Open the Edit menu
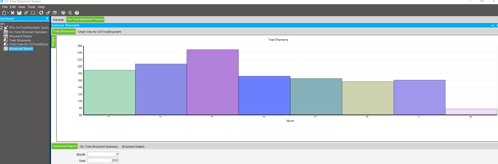This screenshot has height=164, width=498. tap(13, 7)
